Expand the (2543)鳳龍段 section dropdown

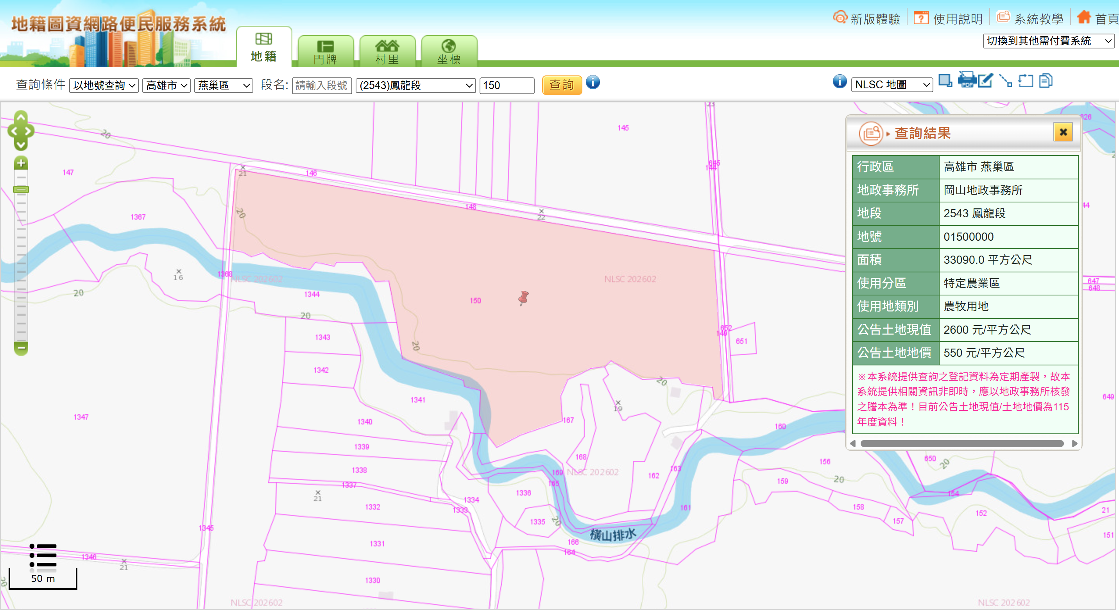click(x=415, y=85)
